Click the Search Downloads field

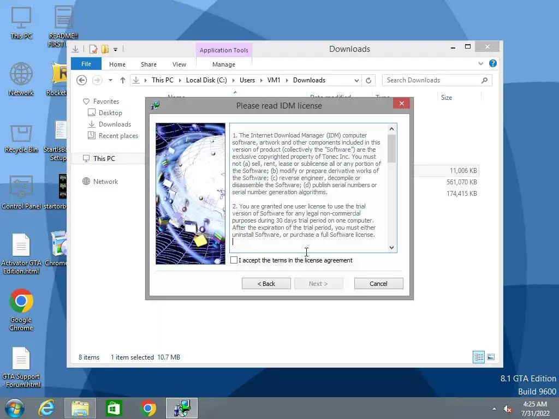(437, 80)
